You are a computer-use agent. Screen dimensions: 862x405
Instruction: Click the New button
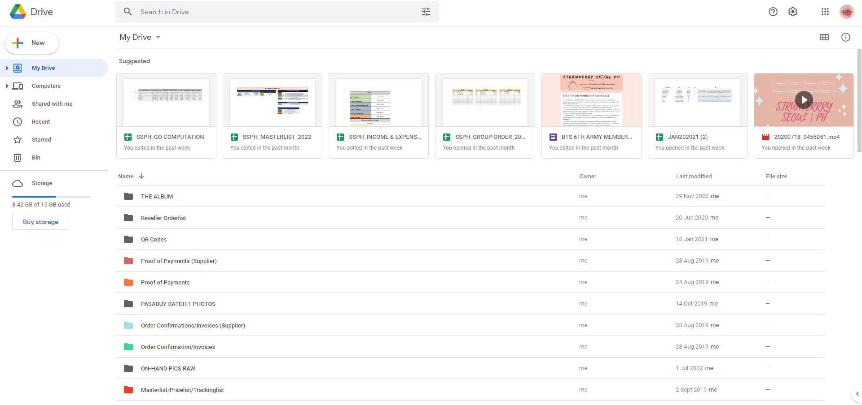pos(32,43)
